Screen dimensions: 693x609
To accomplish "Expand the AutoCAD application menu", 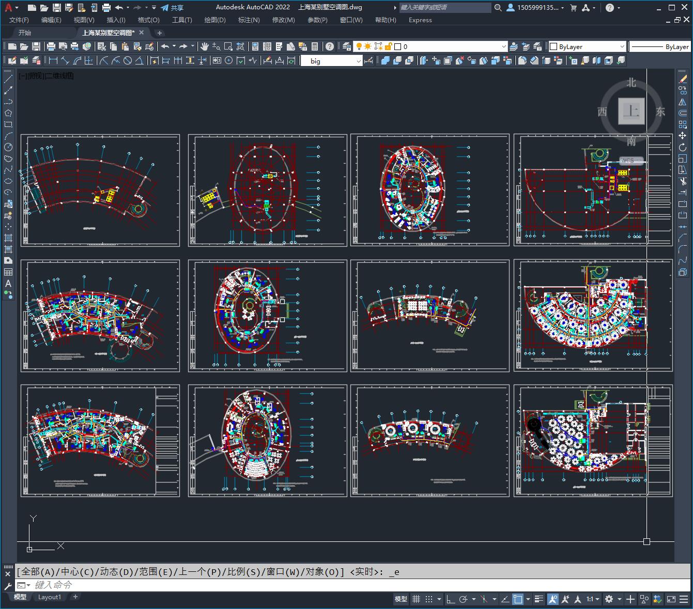I will 9,8.
